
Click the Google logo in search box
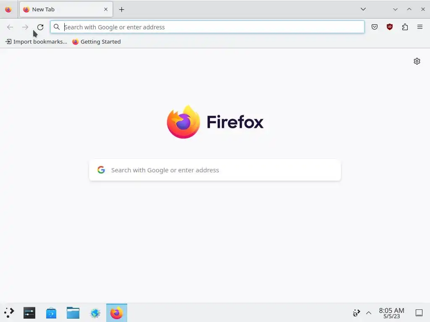(101, 170)
